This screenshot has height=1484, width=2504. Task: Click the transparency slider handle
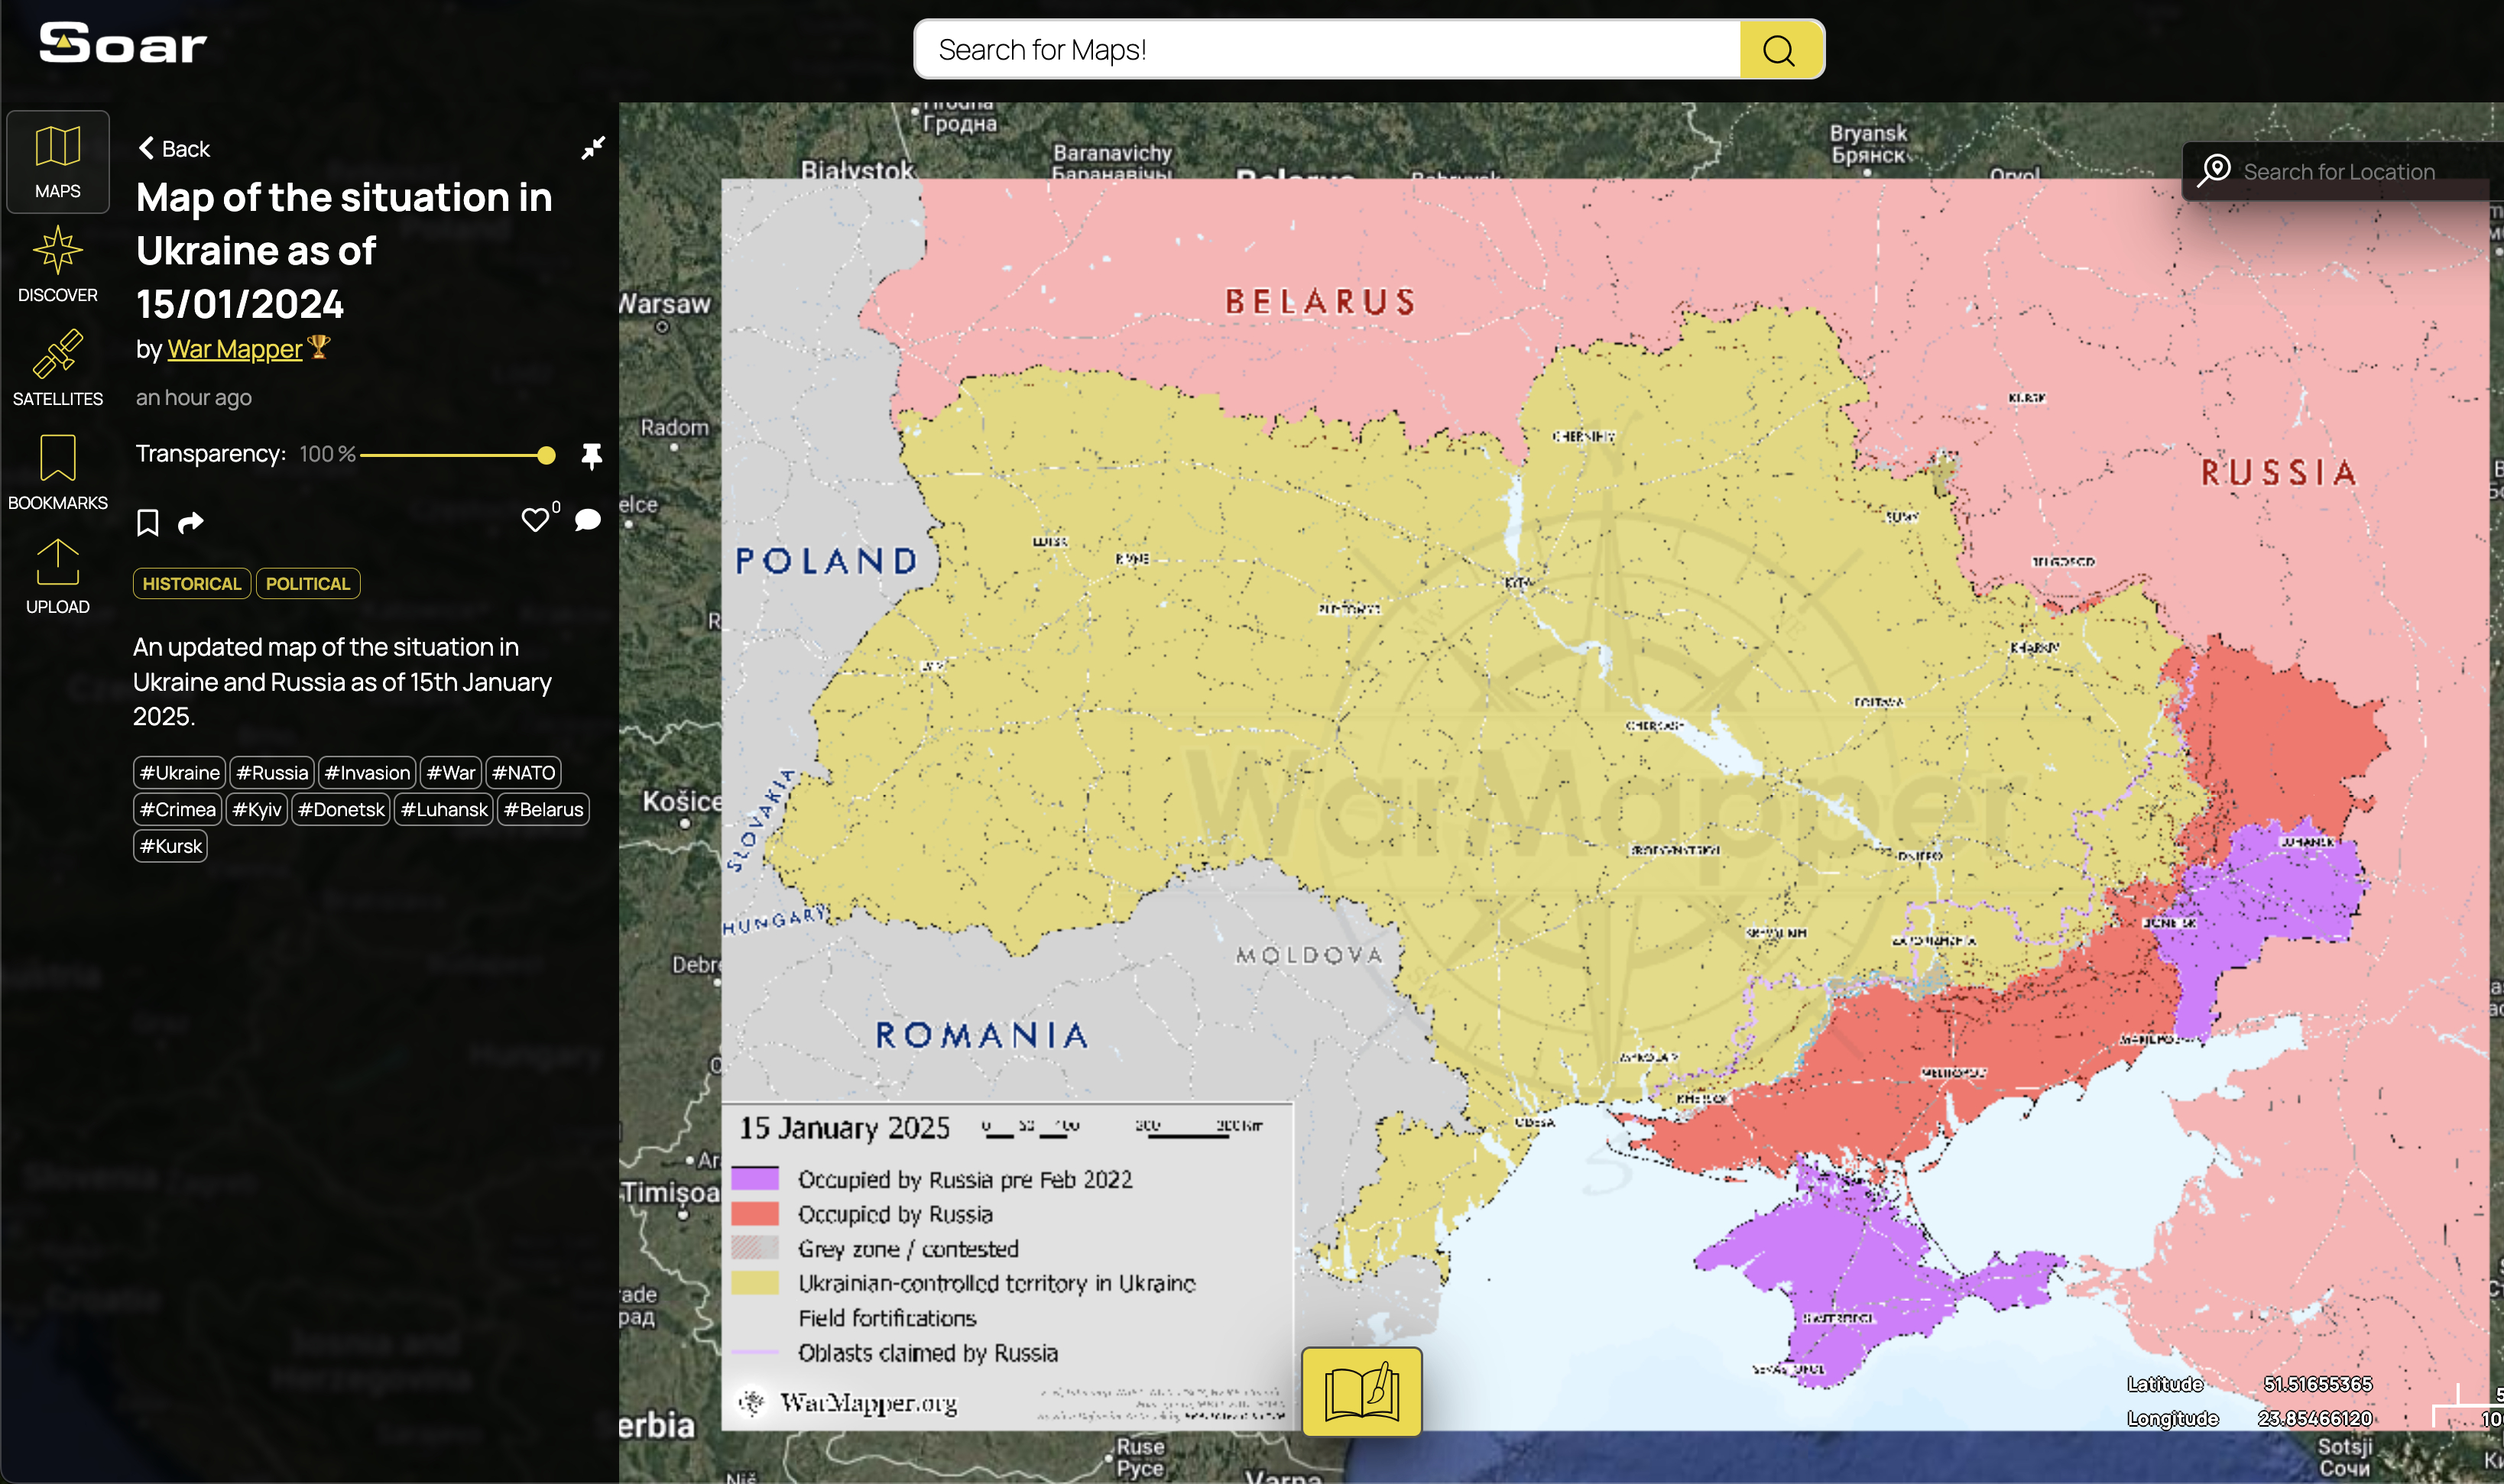coord(546,456)
